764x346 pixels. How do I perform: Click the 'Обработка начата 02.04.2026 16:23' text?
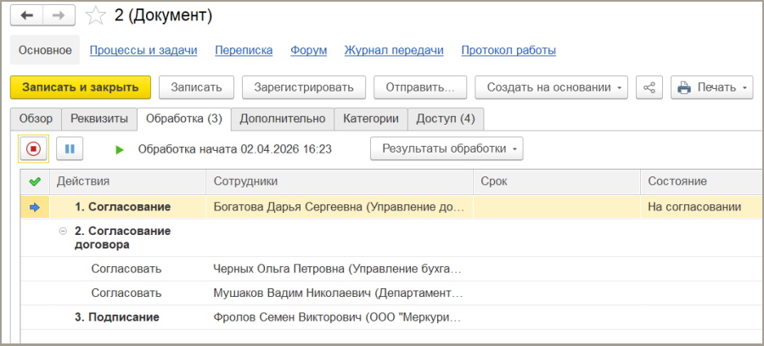tap(235, 149)
